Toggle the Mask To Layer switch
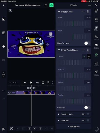This screenshot has height=133, width=100. [87, 43]
